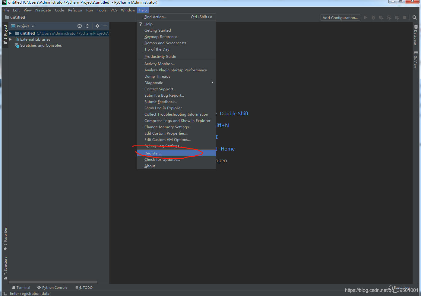Open Keymap Reference
The width and height of the screenshot is (421, 296).
coord(176,37)
